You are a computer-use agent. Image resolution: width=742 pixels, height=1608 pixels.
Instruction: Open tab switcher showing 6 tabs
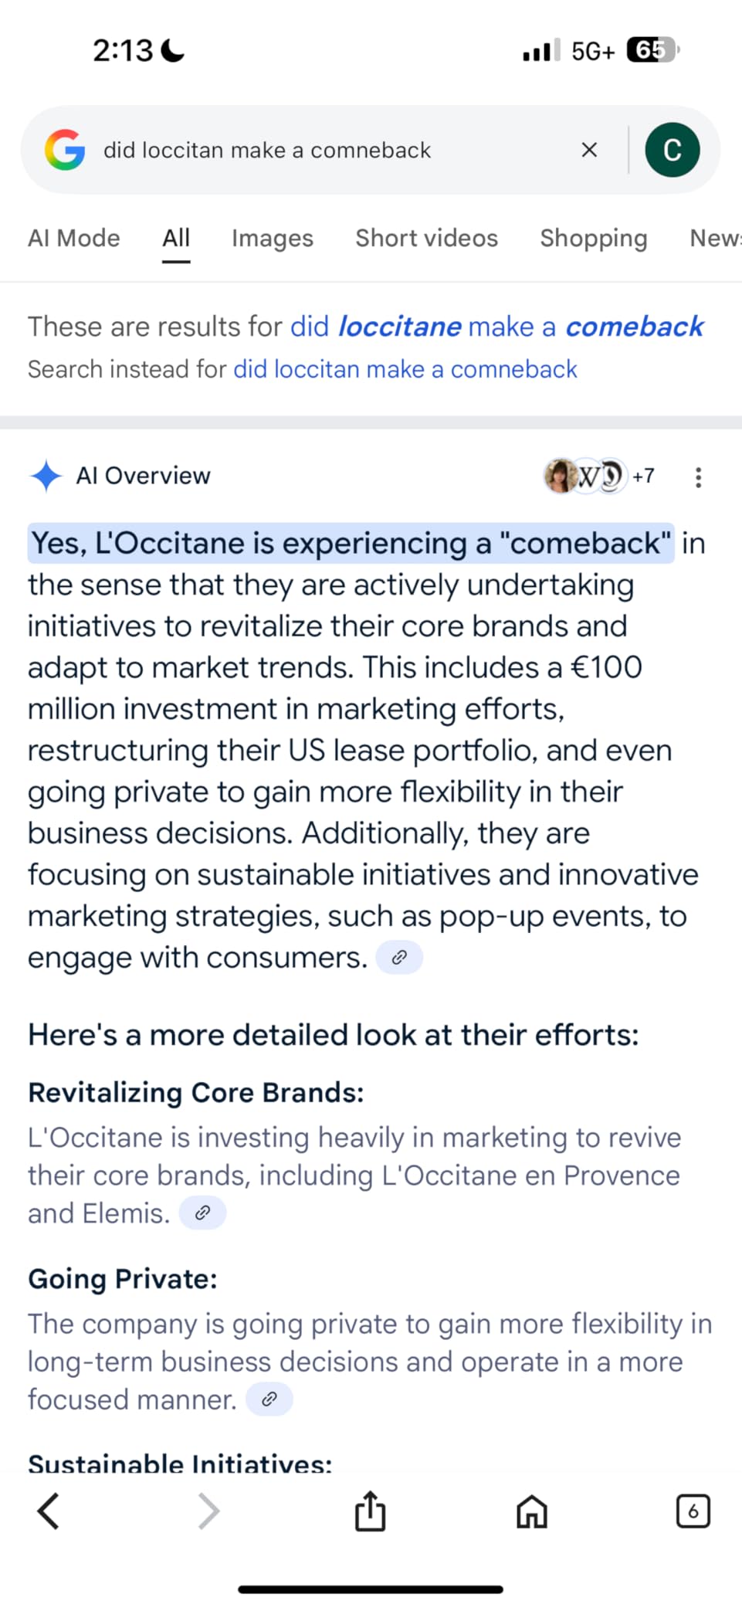click(x=693, y=1511)
